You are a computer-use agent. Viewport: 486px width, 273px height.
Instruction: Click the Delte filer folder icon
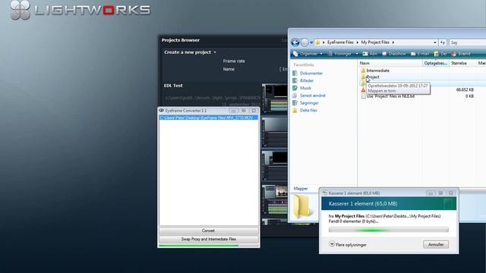click(295, 111)
